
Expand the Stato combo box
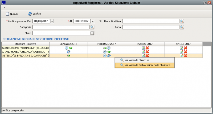[92, 33]
